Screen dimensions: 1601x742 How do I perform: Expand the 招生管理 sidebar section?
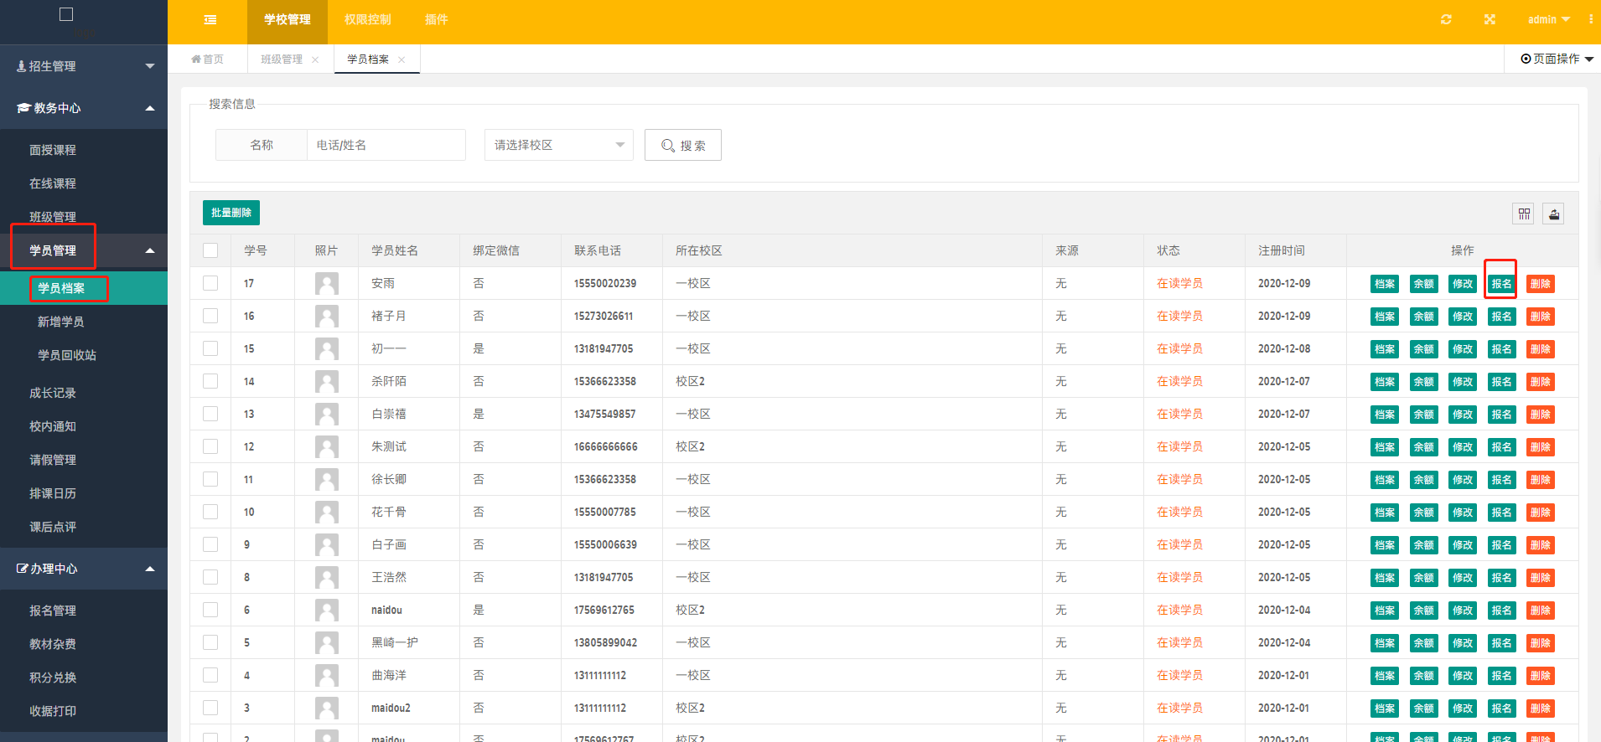(84, 66)
